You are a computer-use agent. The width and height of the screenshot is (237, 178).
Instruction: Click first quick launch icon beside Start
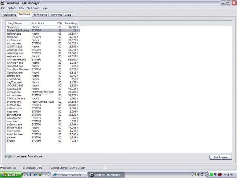click(29, 175)
